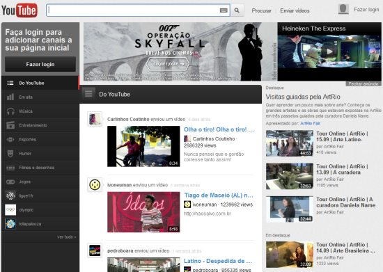Viewport: 383px width, 272px height.
Task: Close ad with Fechar anúncio
Action: point(364,83)
